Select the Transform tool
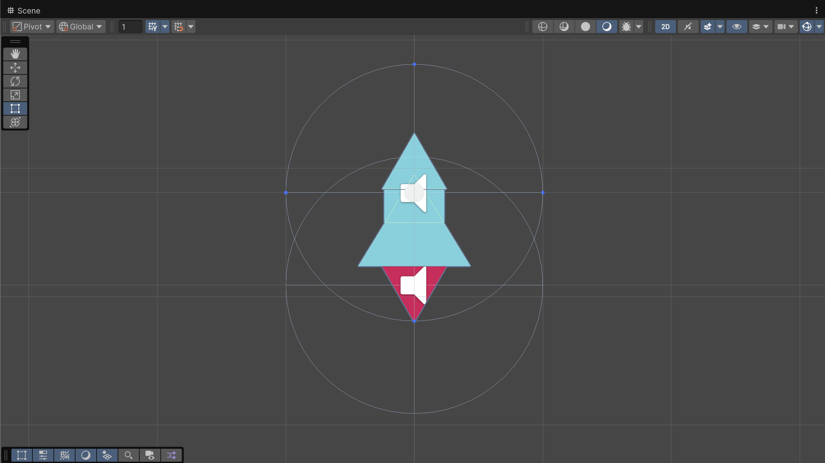This screenshot has height=463, width=825. [15, 122]
